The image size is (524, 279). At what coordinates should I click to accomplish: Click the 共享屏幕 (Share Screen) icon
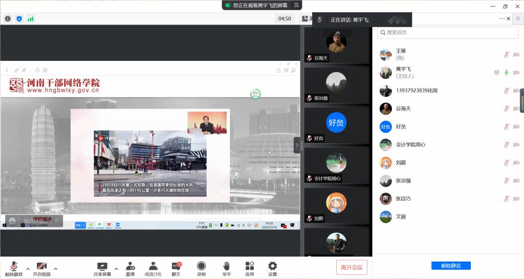[102, 266]
